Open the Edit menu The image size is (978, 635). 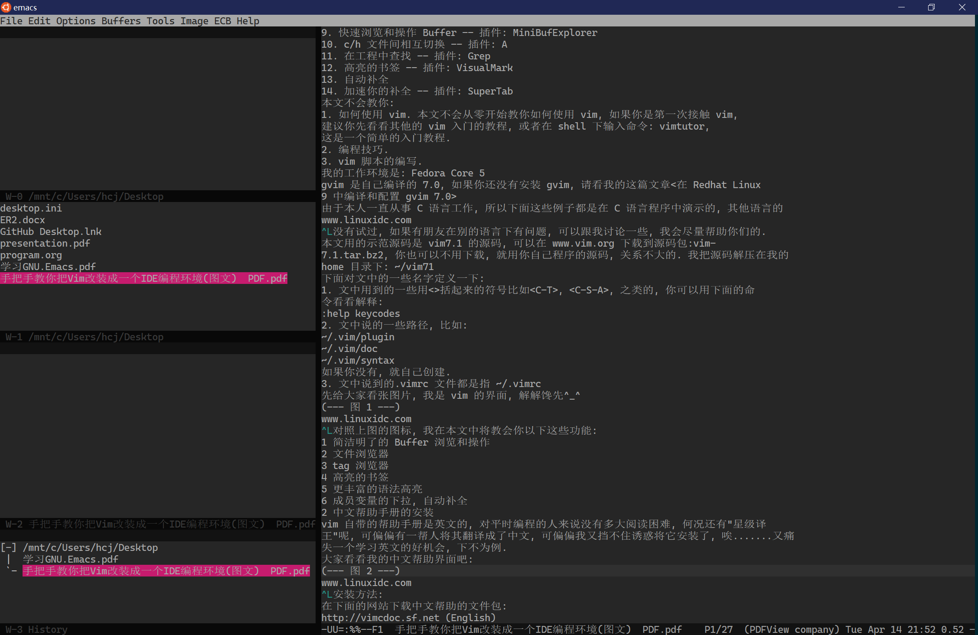(39, 21)
